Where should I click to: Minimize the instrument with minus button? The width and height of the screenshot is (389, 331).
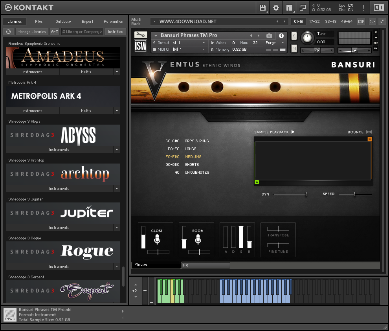pos(376,37)
